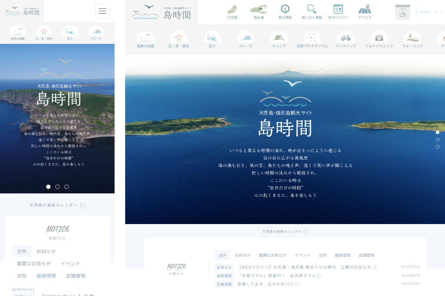Click the NOTICE heading in mobile view
This screenshot has width=445, height=296.
[58, 229]
